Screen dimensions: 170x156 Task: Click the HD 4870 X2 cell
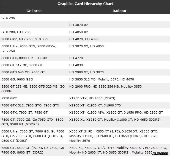click(x=119, y=25)
